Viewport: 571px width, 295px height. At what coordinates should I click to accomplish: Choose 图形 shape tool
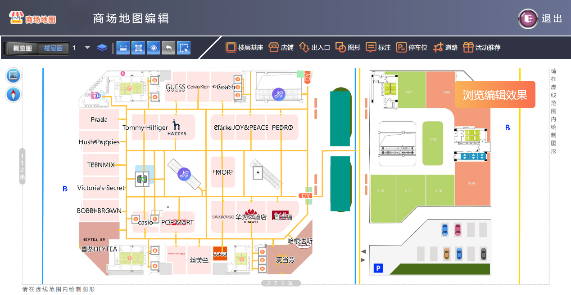pyautogui.click(x=348, y=48)
